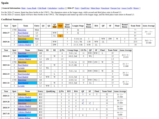Open Real Sociedad link in 2026-27 row
This screenshot has height=119, width=159.
[24, 36]
